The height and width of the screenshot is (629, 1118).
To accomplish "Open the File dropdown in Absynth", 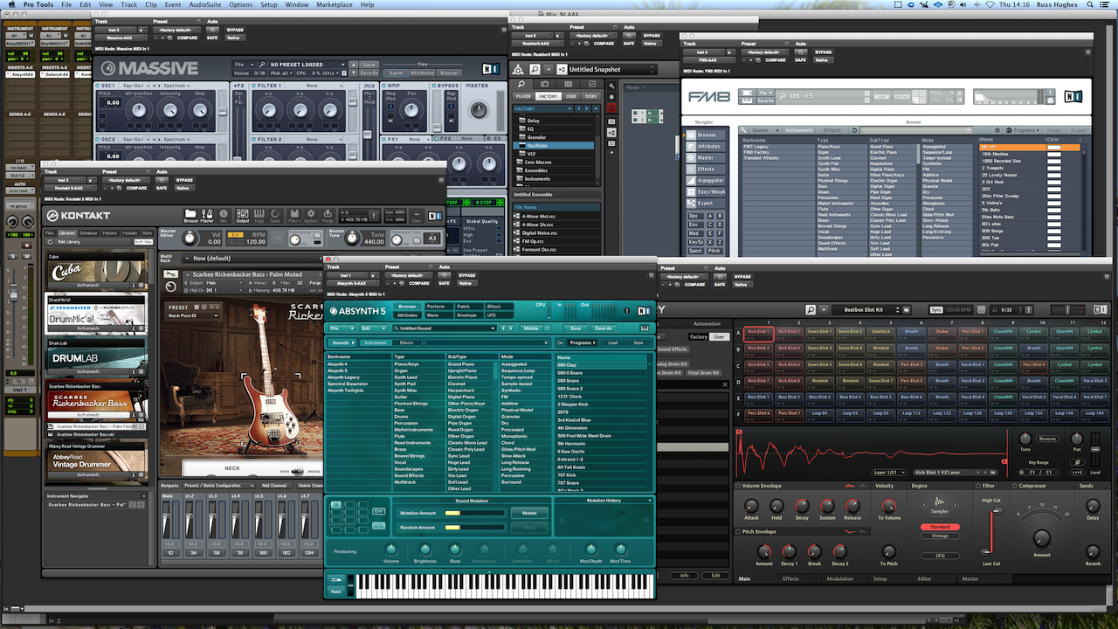I will click(342, 328).
